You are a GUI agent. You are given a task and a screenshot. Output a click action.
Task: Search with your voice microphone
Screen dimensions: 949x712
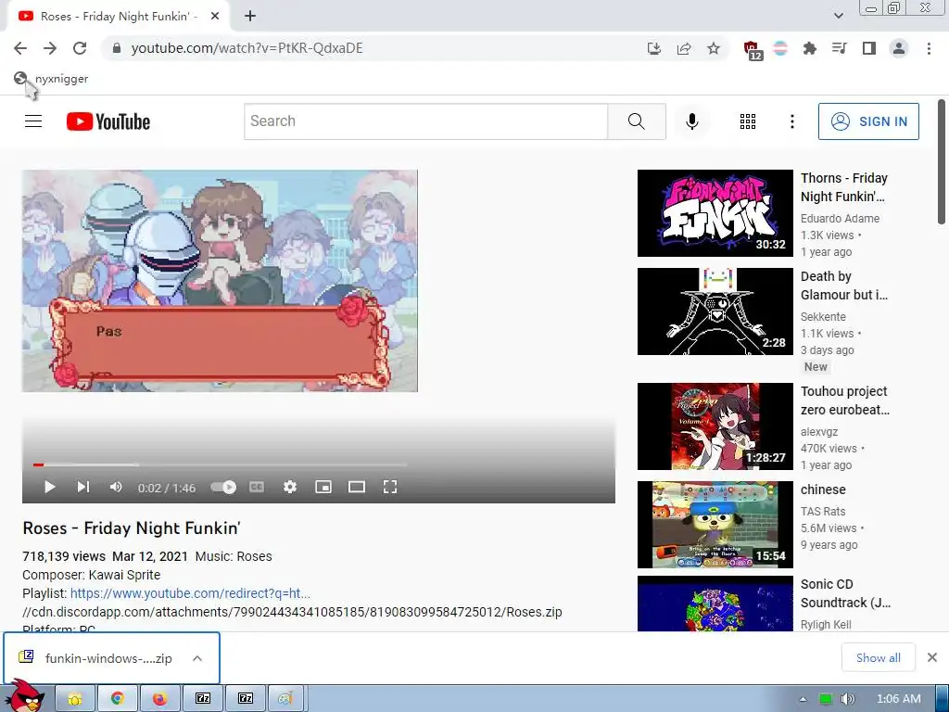pos(691,121)
